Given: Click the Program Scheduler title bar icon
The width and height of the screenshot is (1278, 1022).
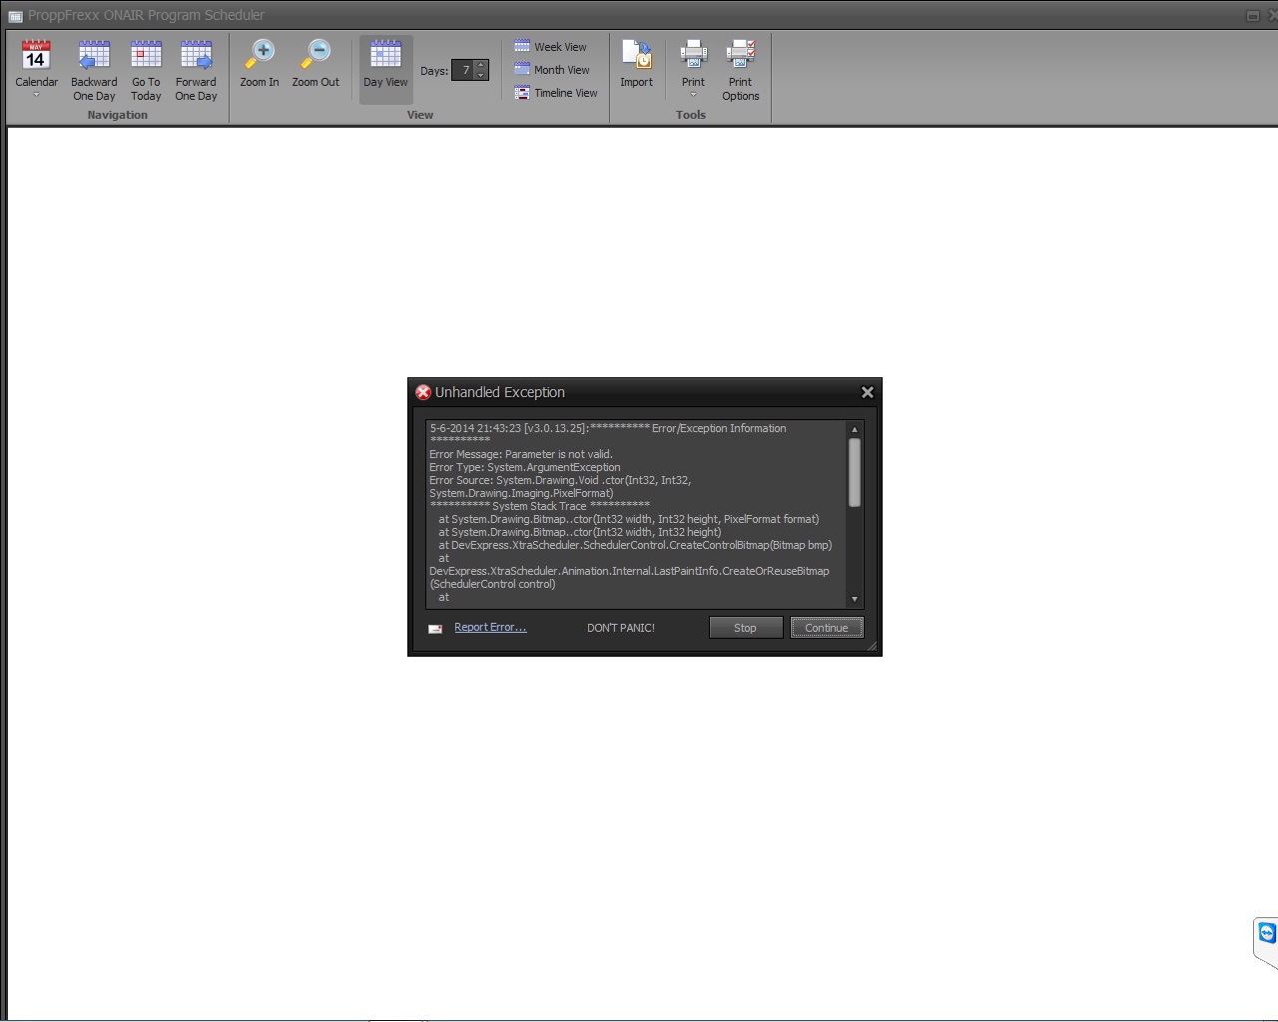Looking at the screenshot, I should coord(15,16).
